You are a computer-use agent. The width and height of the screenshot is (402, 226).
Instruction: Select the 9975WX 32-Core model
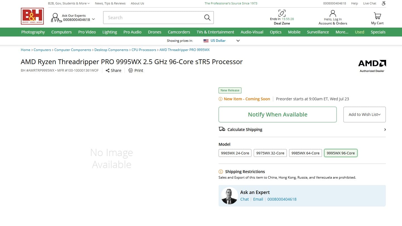click(270, 153)
